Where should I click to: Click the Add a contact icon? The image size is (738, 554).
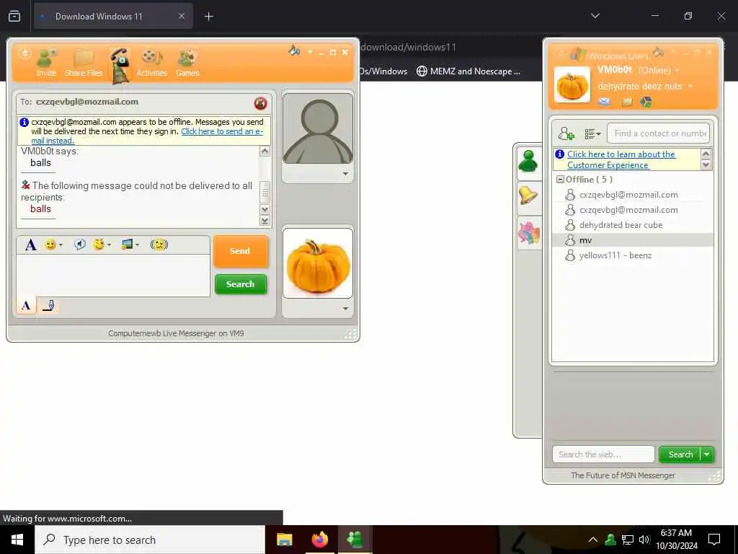(566, 133)
